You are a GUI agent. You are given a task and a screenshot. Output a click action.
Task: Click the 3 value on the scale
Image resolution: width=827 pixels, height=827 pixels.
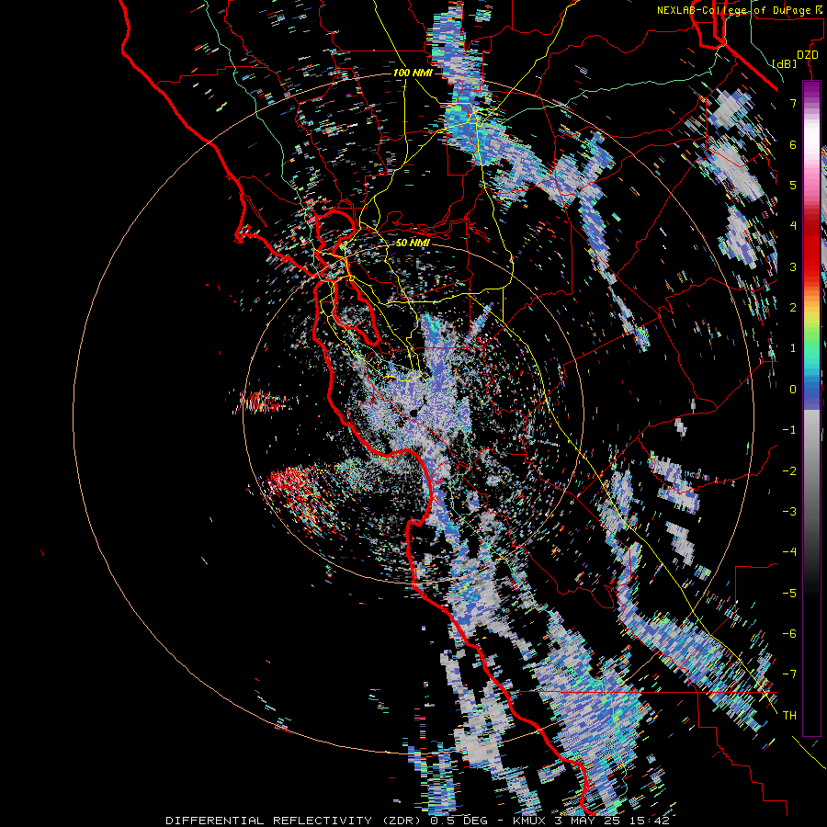[x=793, y=266]
